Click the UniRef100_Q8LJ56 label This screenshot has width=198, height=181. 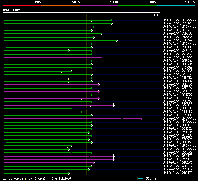178,85
